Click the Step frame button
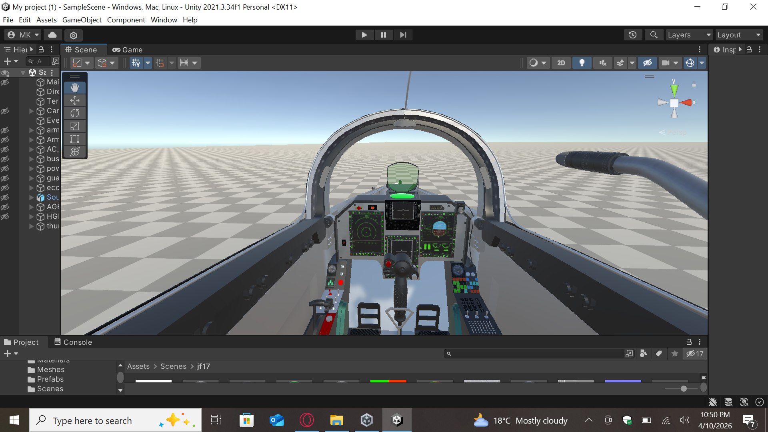Viewport: 768px width, 432px height. pyautogui.click(x=403, y=35)
